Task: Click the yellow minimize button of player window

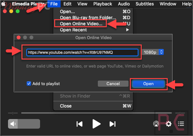Action: pos(11,11)
